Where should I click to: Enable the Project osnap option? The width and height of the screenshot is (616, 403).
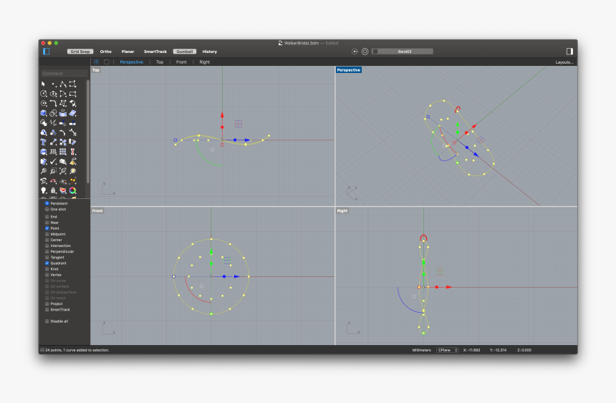[47, 304]
